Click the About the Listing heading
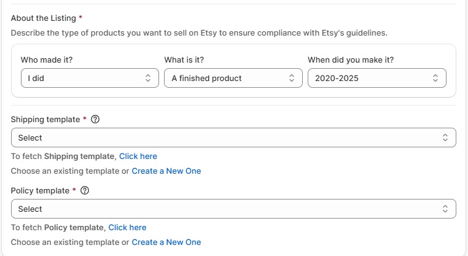The image size is (468, 256). click(x=44, y=18)
